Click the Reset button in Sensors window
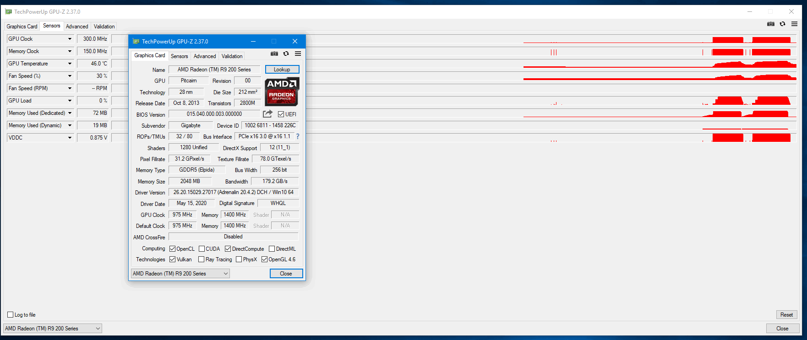Screen dimensions: 807x340 point(787,315)
